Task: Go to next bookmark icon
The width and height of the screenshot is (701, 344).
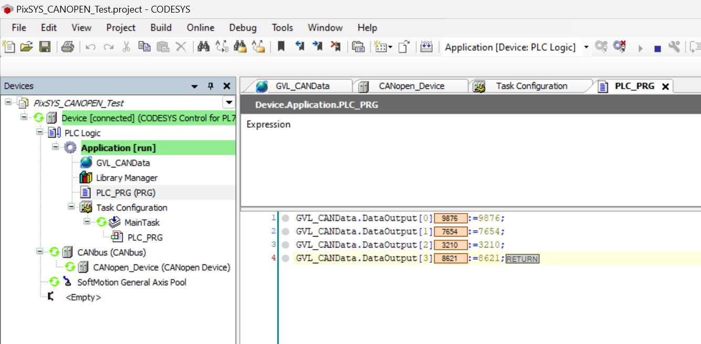Action: (317, 47)
